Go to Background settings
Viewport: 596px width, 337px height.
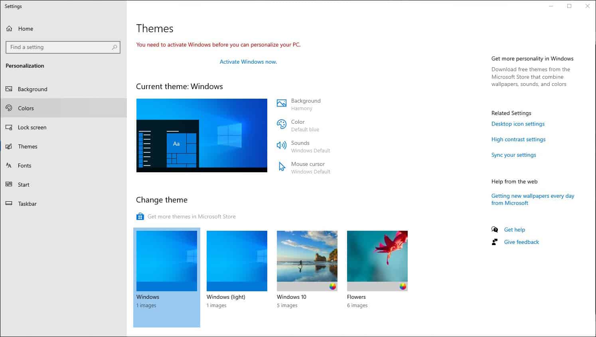pos(63,89)
